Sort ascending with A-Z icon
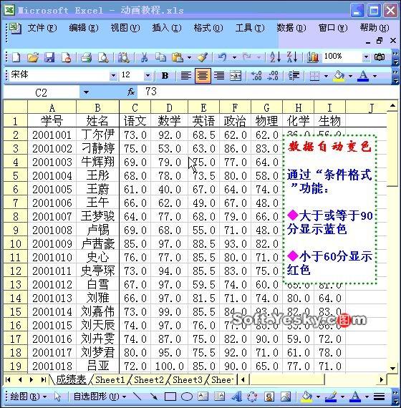 pos(275,57)
